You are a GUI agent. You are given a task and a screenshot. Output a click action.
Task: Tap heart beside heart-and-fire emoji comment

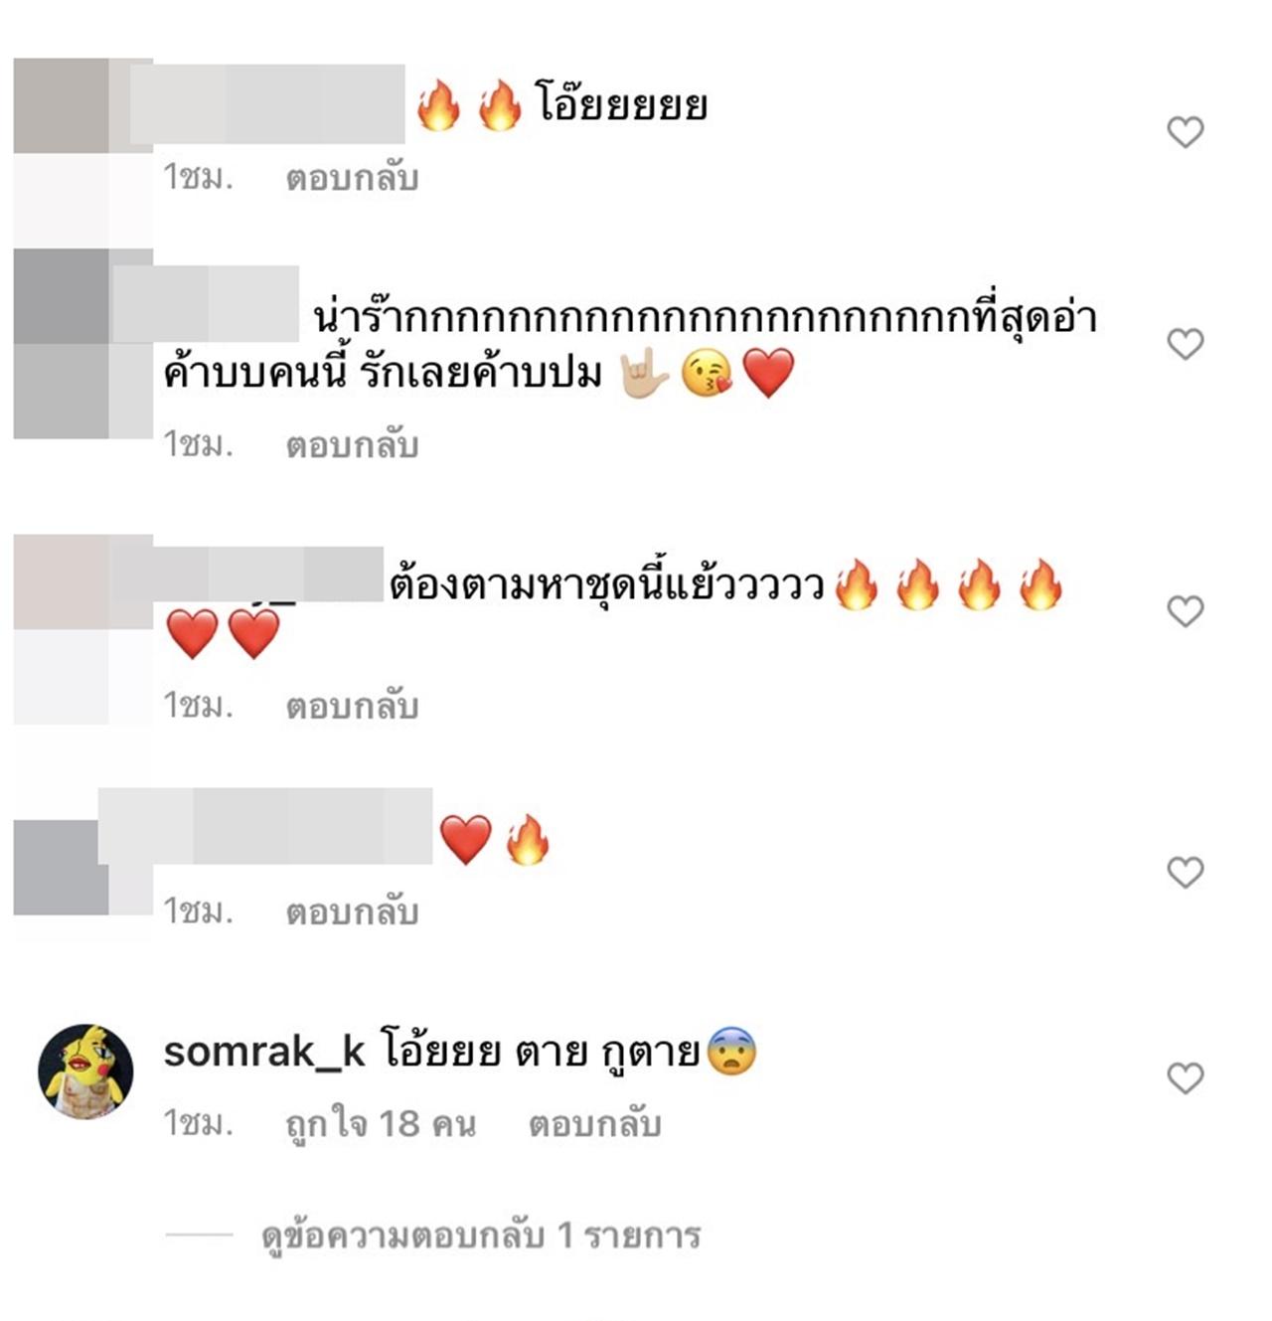(x=1185, y=872)
